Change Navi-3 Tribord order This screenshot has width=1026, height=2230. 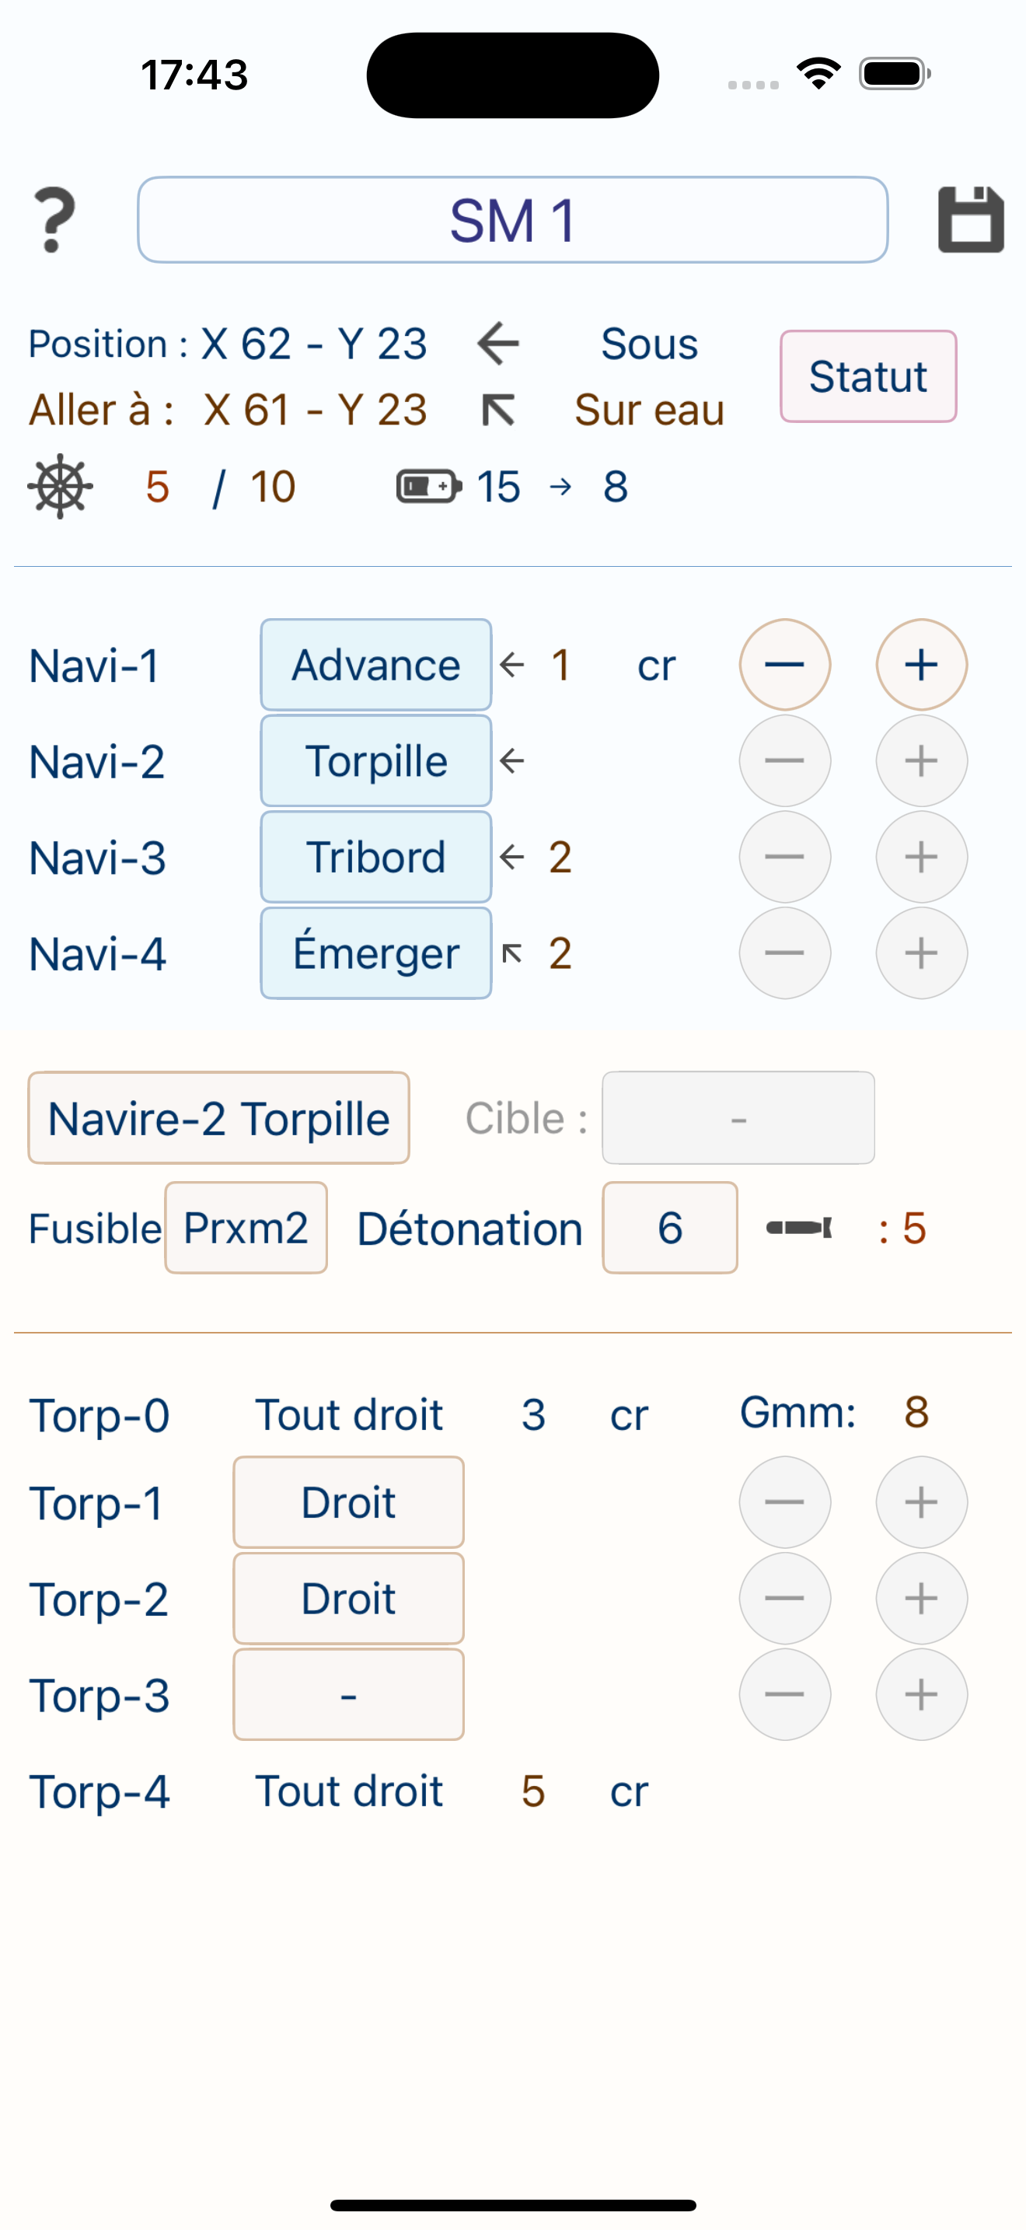376,857
